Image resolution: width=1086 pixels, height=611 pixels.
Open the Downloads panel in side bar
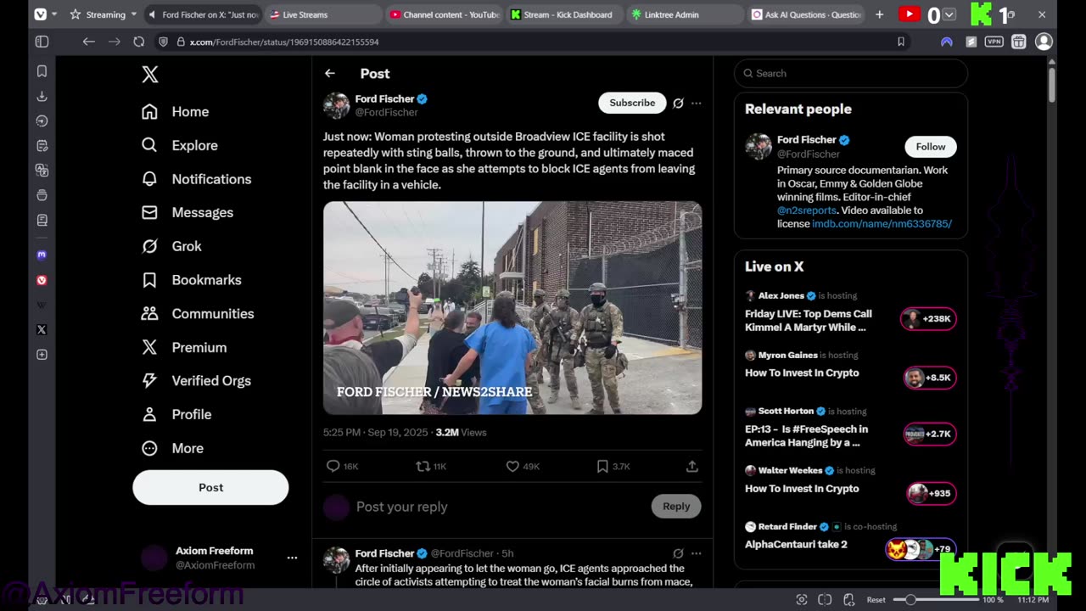point(42,96)
